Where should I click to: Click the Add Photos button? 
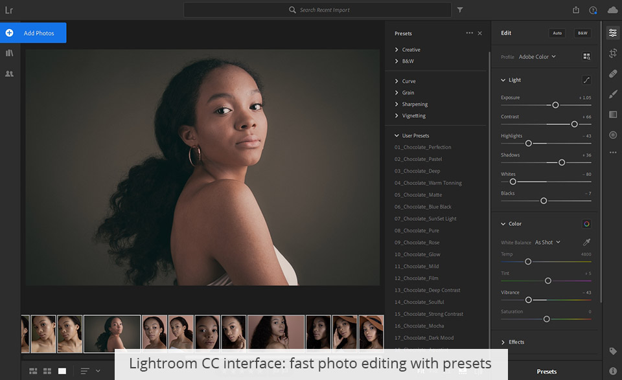(33, 32)
